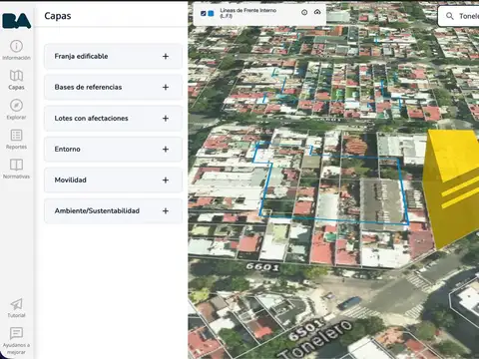The height and width of the screenshot is (359, 479).
Task: Uncheck Lineas de Frente Interno checkbox
Action: click(x=204, y=13)
